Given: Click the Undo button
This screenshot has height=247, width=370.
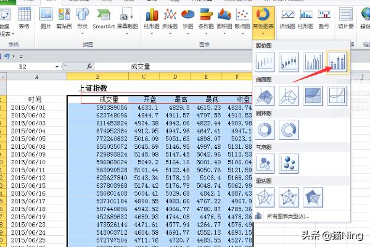Looking at the screenshot, I should tap(7, 56).
